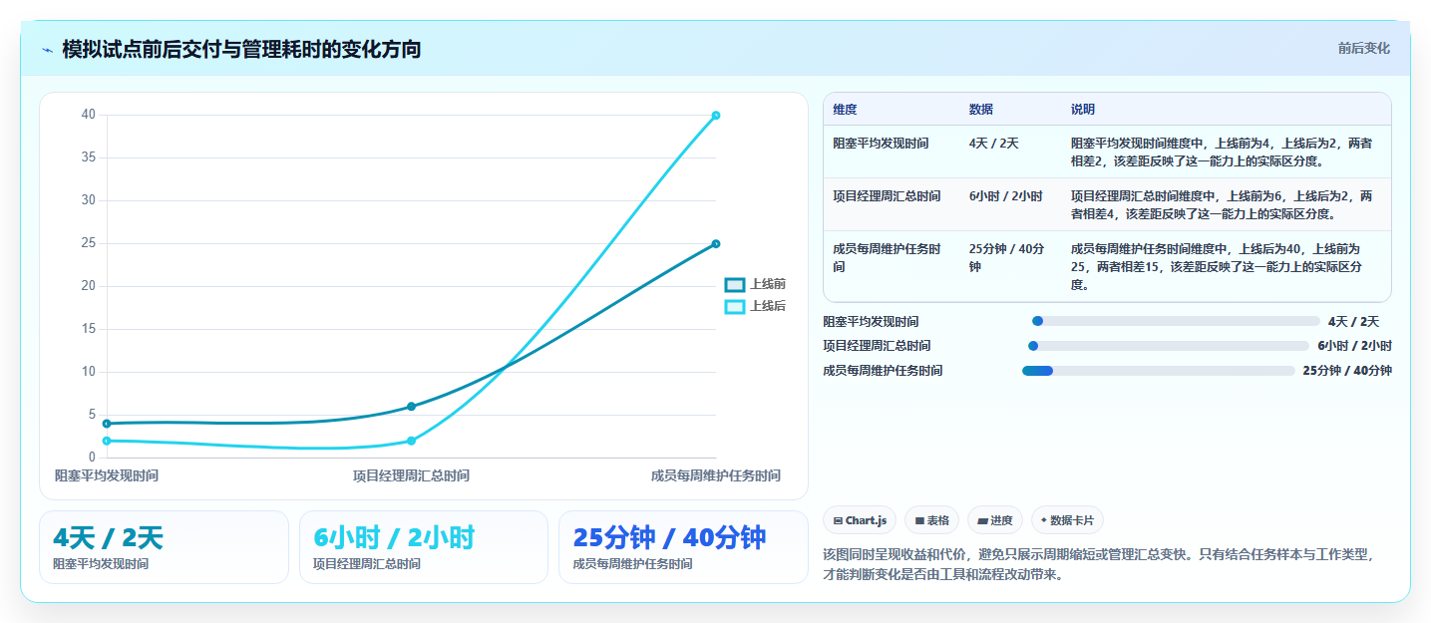The image size is (1431, 623).
Task: Click the 说明 column header
Action: pos(1083,110)
